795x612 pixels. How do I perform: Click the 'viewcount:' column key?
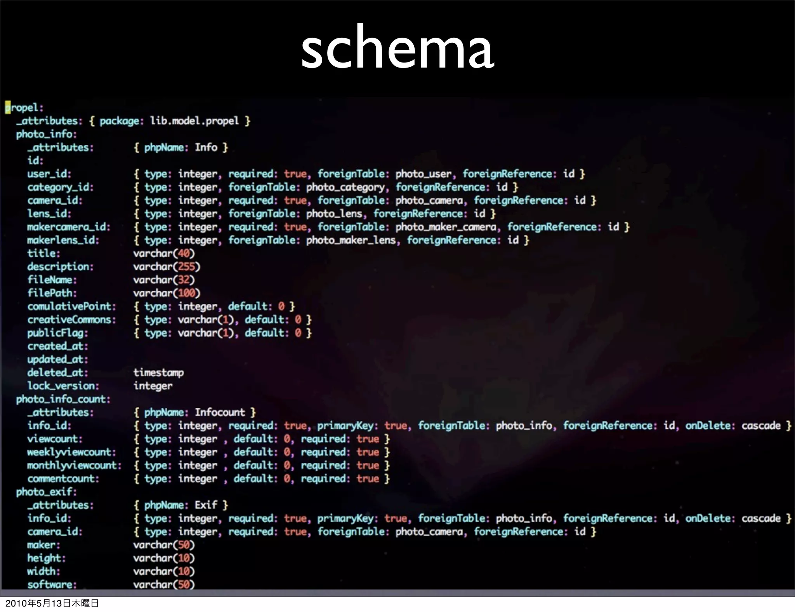coord(55,439)
